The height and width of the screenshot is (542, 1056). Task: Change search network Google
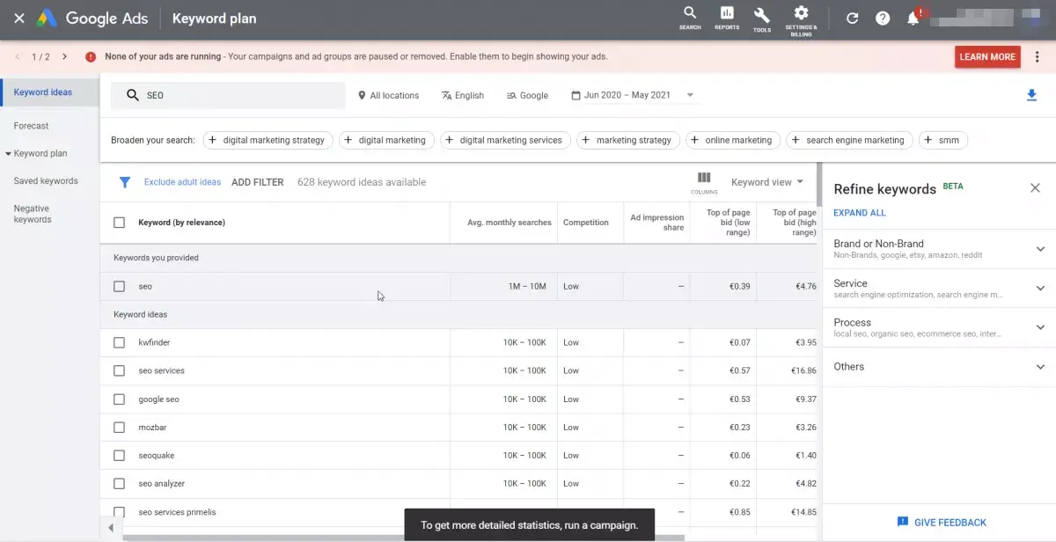coord(527,95)
